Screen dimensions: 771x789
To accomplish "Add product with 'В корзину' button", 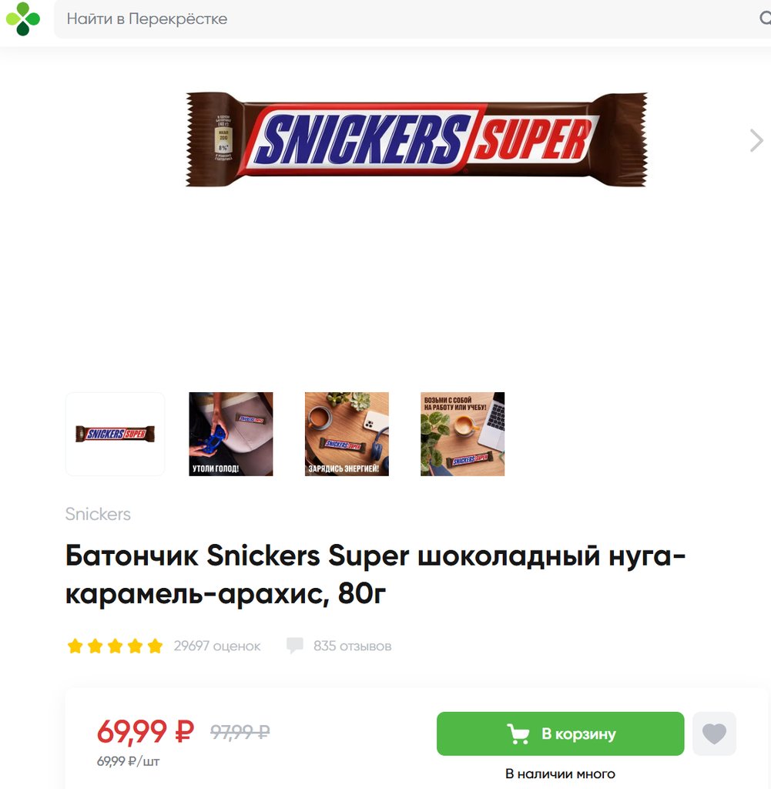I will tap(560, 734).
